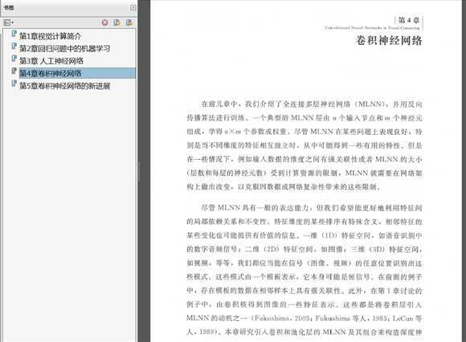
Task: Go to bookmark 第2章回归问题中的机器学习
Action: click(x=64, y=49)
